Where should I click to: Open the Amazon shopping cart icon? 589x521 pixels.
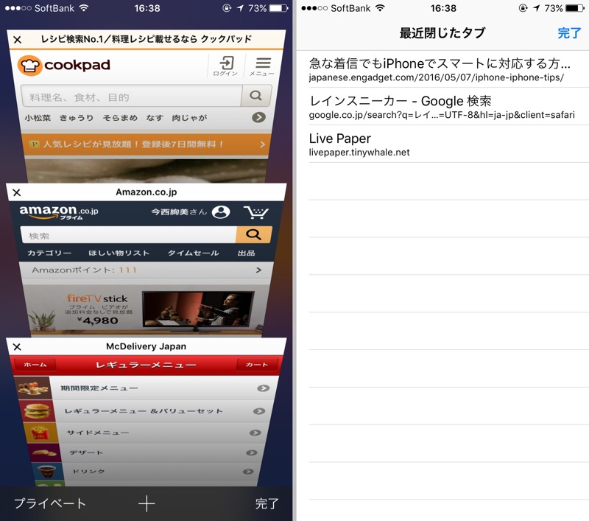pos(256,212)
